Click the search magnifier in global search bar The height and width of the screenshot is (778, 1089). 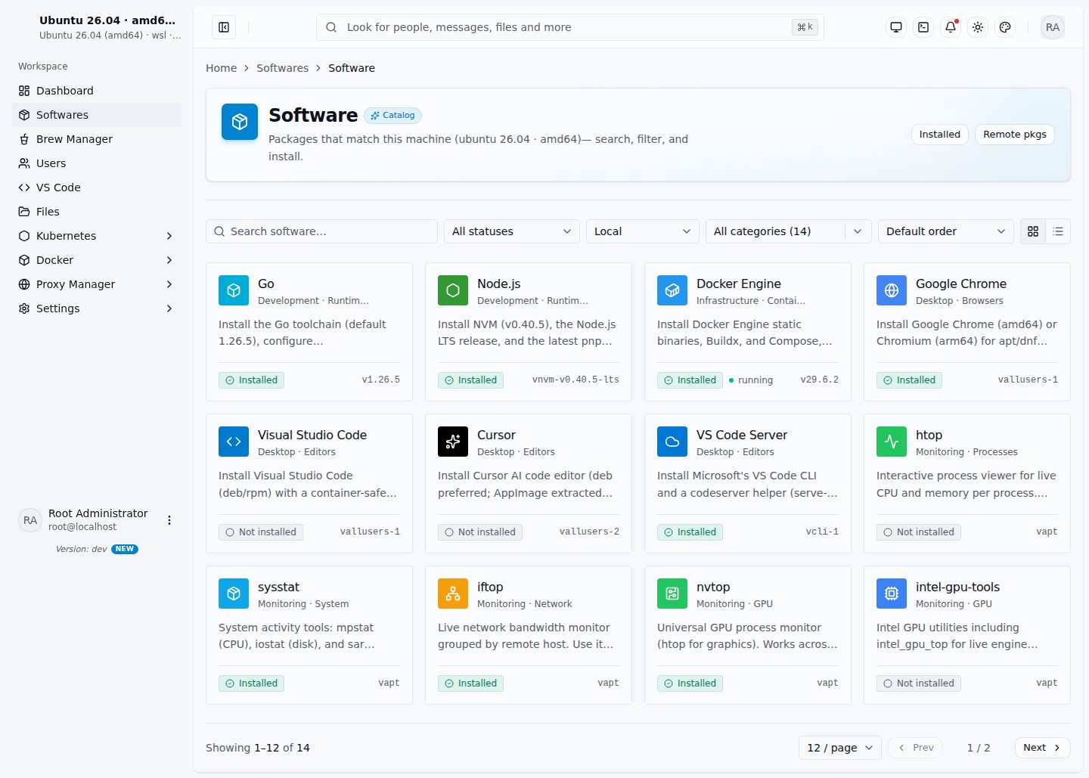point(331,27)
